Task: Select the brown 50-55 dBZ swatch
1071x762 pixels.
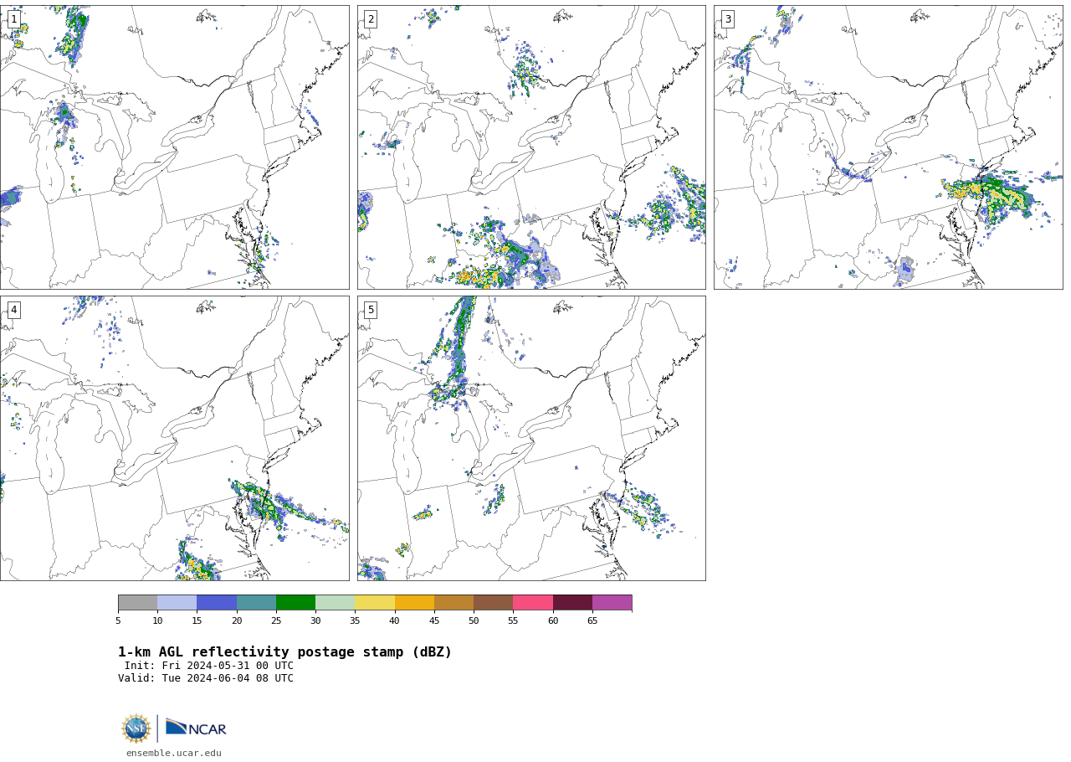Action: (493, 603)
